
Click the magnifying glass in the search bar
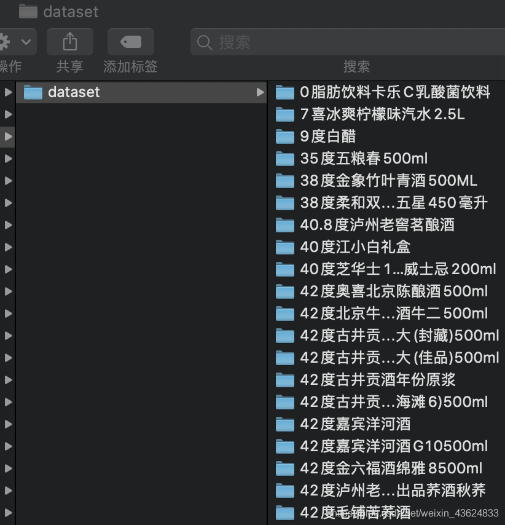pyautogui.click(x=204, y=41)
